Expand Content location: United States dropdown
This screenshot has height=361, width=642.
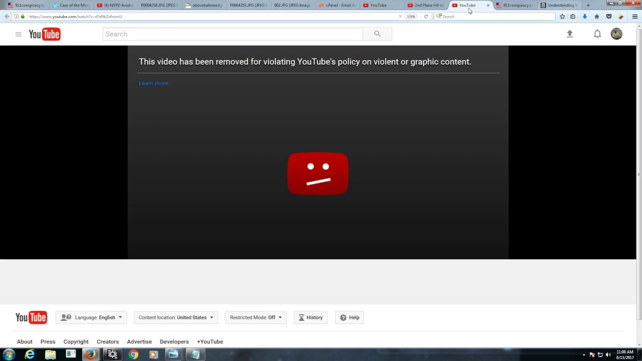tap(176, 317)
